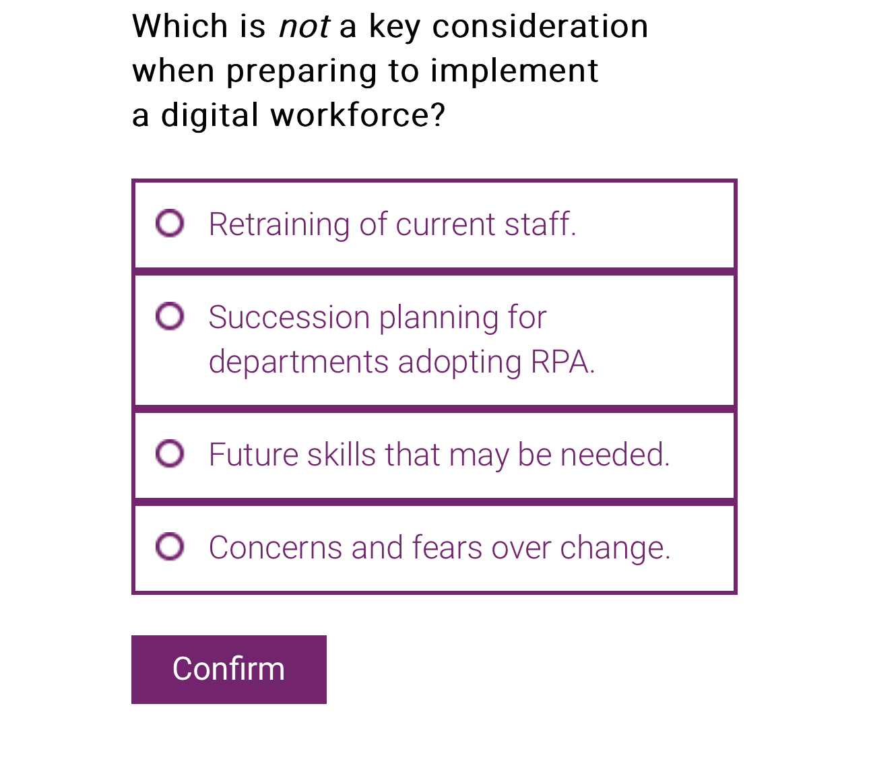Click the first answer option box
The width and height of the screenshot is (869, 768).
coord(434,224)
